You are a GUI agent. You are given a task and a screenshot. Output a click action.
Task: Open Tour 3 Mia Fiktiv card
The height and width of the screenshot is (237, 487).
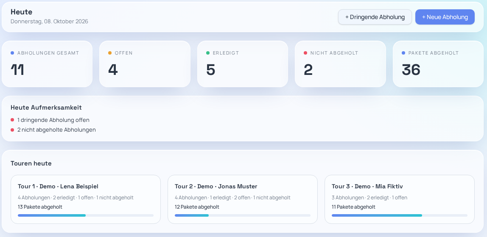(400, 199)
